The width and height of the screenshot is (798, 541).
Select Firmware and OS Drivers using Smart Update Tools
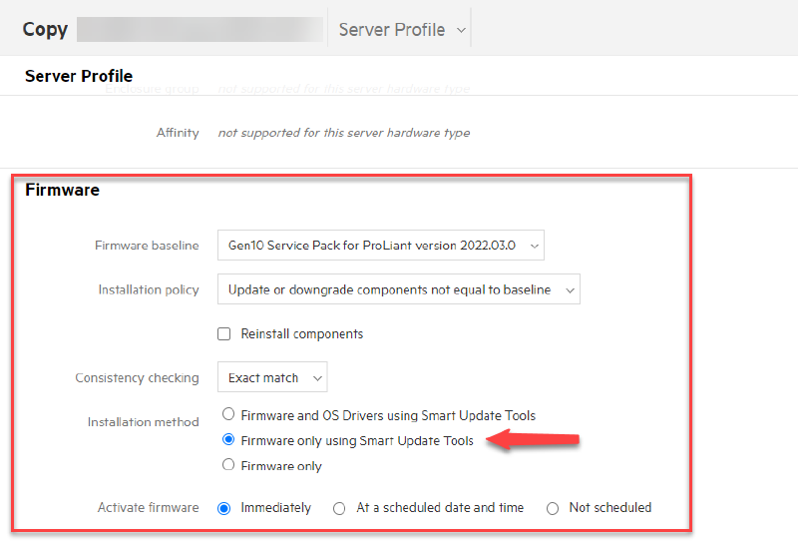pos(228,414)
